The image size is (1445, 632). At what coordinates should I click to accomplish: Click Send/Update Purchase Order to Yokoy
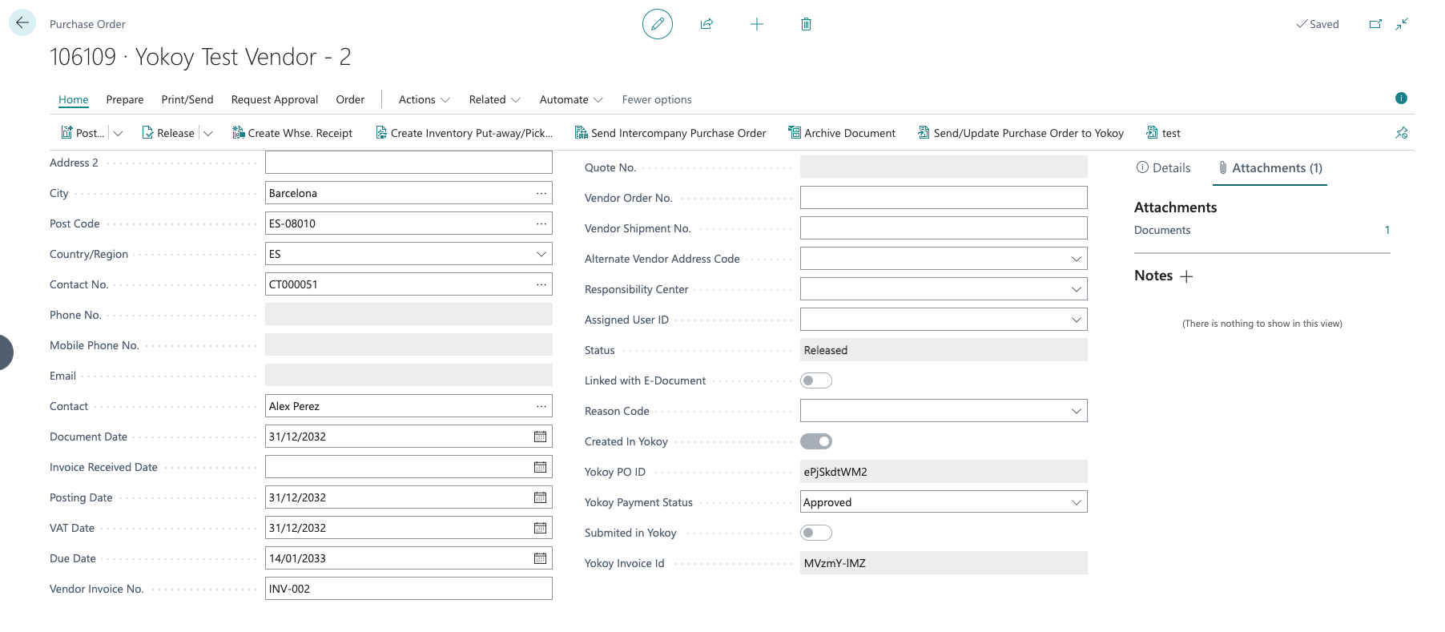[x=1020, y=133]
